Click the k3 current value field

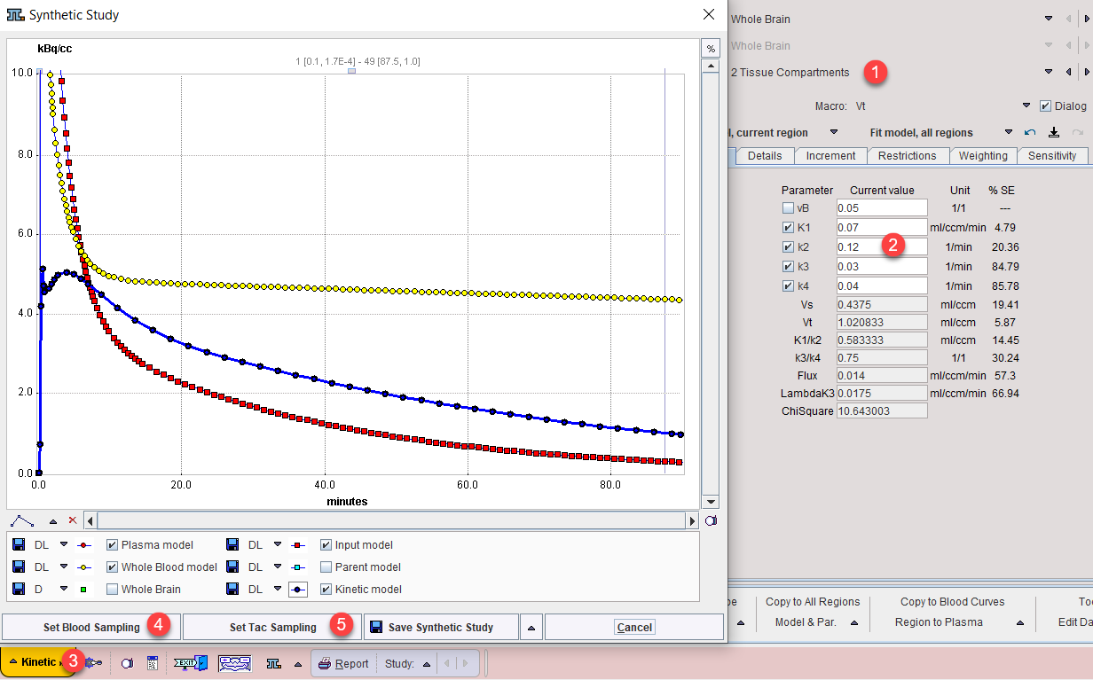[882, 267]
